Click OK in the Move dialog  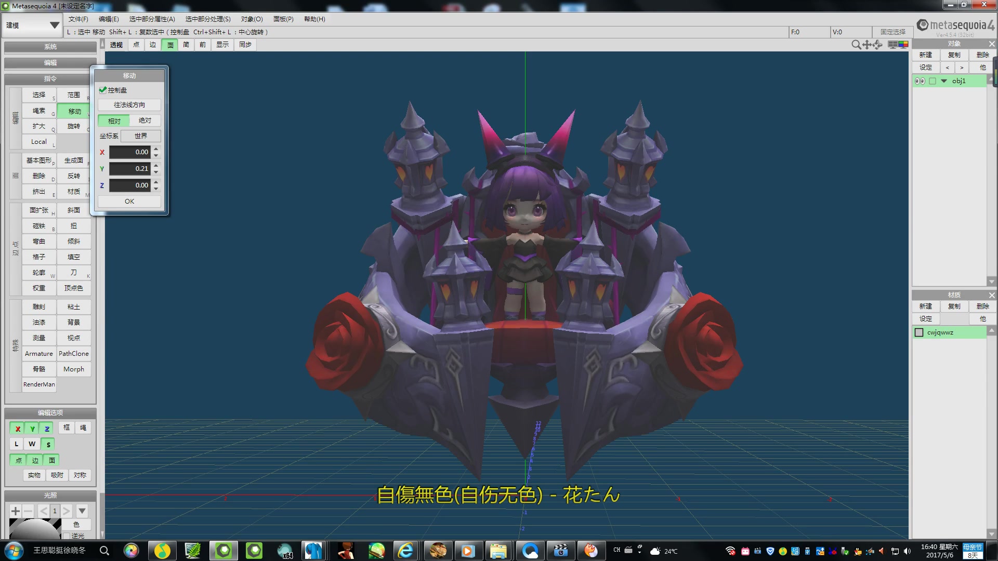(129, 201)
